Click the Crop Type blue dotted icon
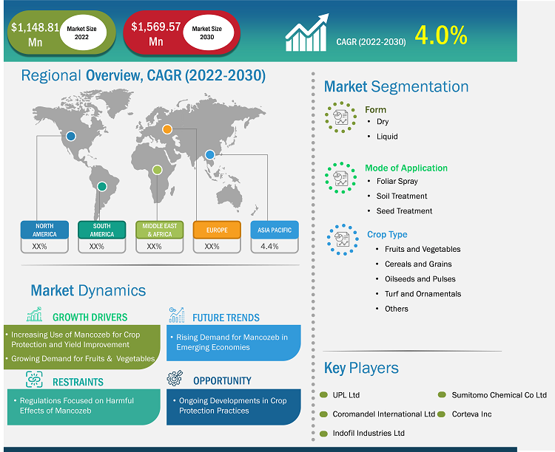The height and width of the screenshot is (452, 555). point(343,239)
